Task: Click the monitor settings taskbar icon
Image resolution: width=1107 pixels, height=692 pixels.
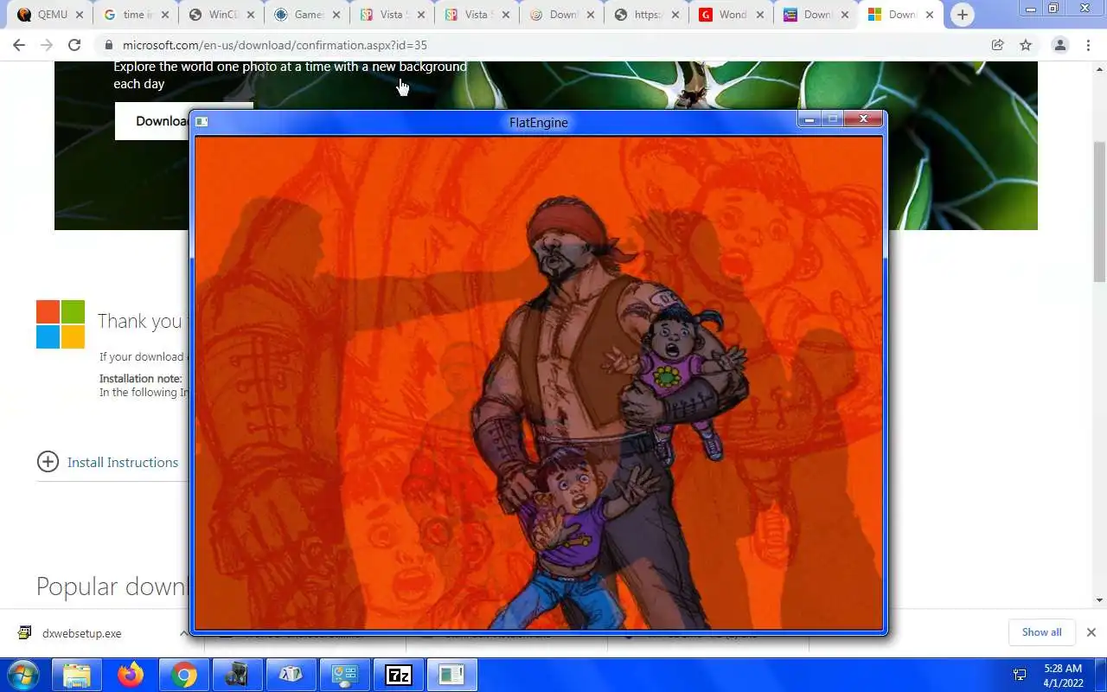Action: (x=344, y=675)
